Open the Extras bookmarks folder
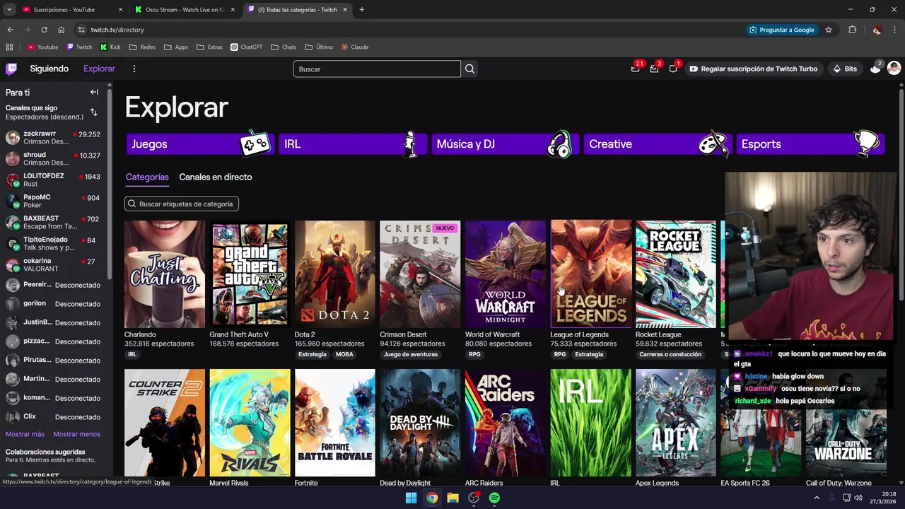The height and width of the screenshot is (509, 905). pos(209,47)
